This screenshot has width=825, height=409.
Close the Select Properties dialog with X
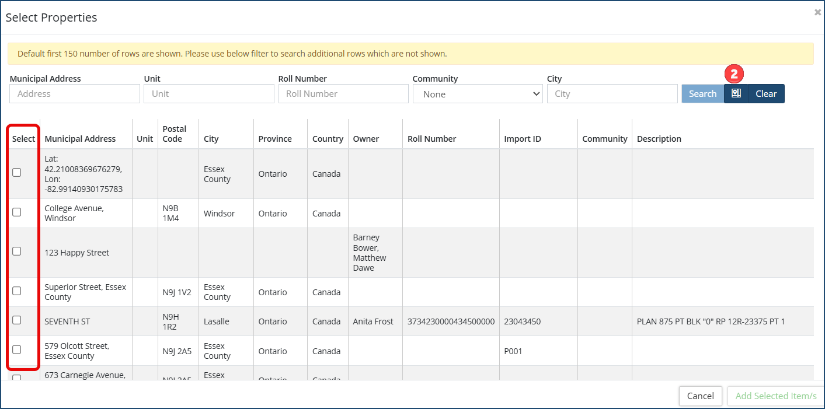(817, 12)
